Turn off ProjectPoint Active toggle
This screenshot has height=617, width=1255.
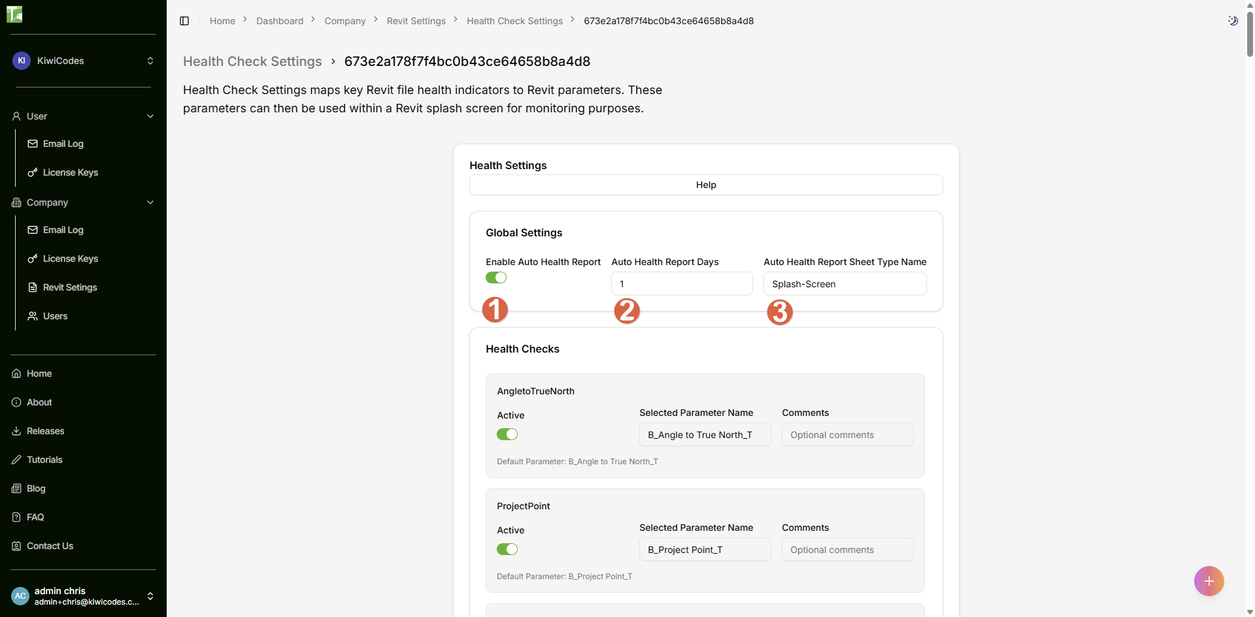point(507,549)
